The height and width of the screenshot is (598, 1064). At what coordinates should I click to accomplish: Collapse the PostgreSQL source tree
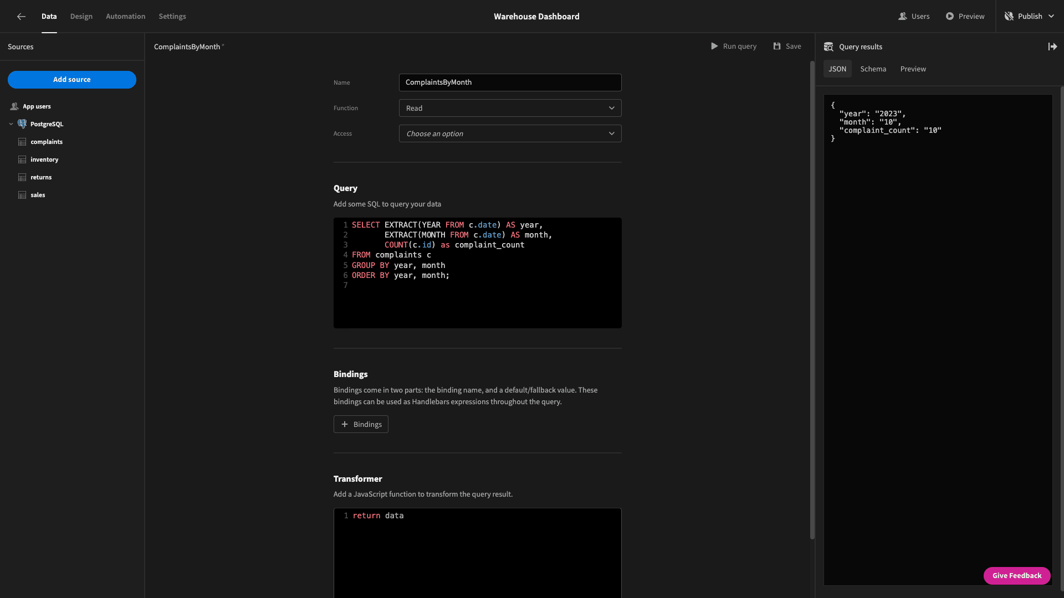[11, 124]
